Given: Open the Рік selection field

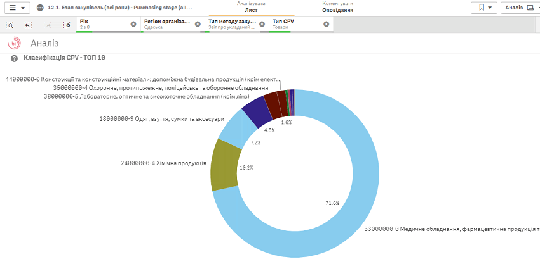Looking at the screenshot, I should click(x=102, y=24).
